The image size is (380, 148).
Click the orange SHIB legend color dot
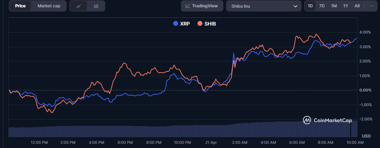200,24
